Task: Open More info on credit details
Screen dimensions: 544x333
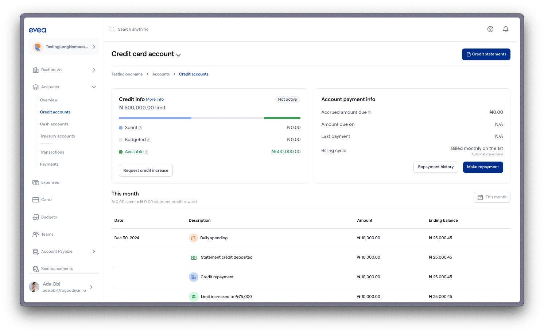Action: point(155,99)
